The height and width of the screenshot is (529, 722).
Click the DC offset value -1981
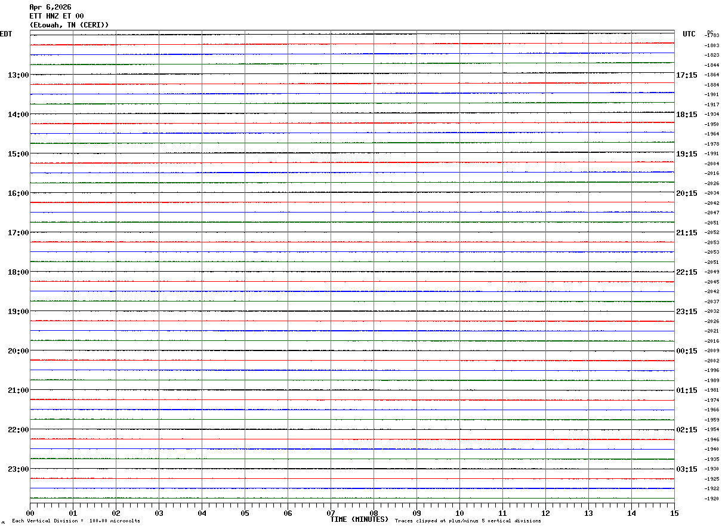pyautogui.click(x=711, y=390)
